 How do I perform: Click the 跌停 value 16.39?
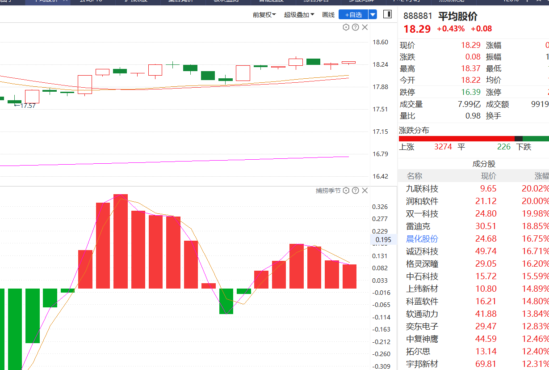(471, 92)
